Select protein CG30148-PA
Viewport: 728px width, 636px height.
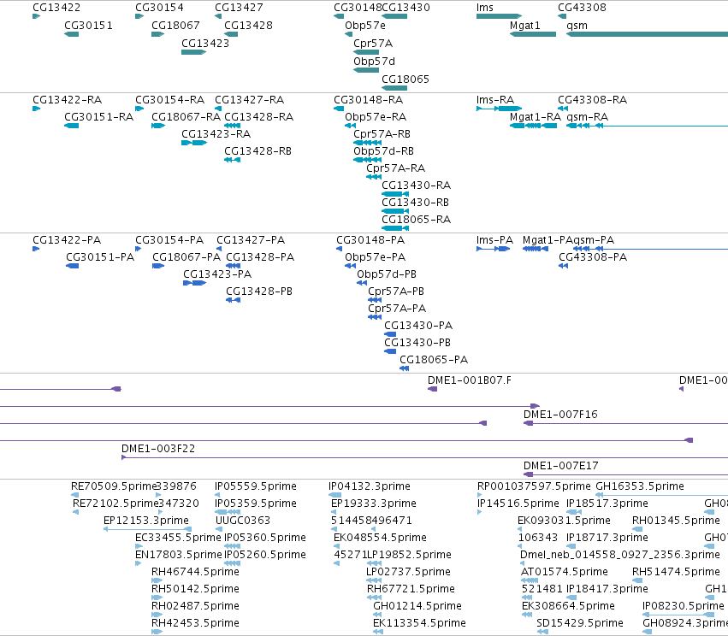339,249
